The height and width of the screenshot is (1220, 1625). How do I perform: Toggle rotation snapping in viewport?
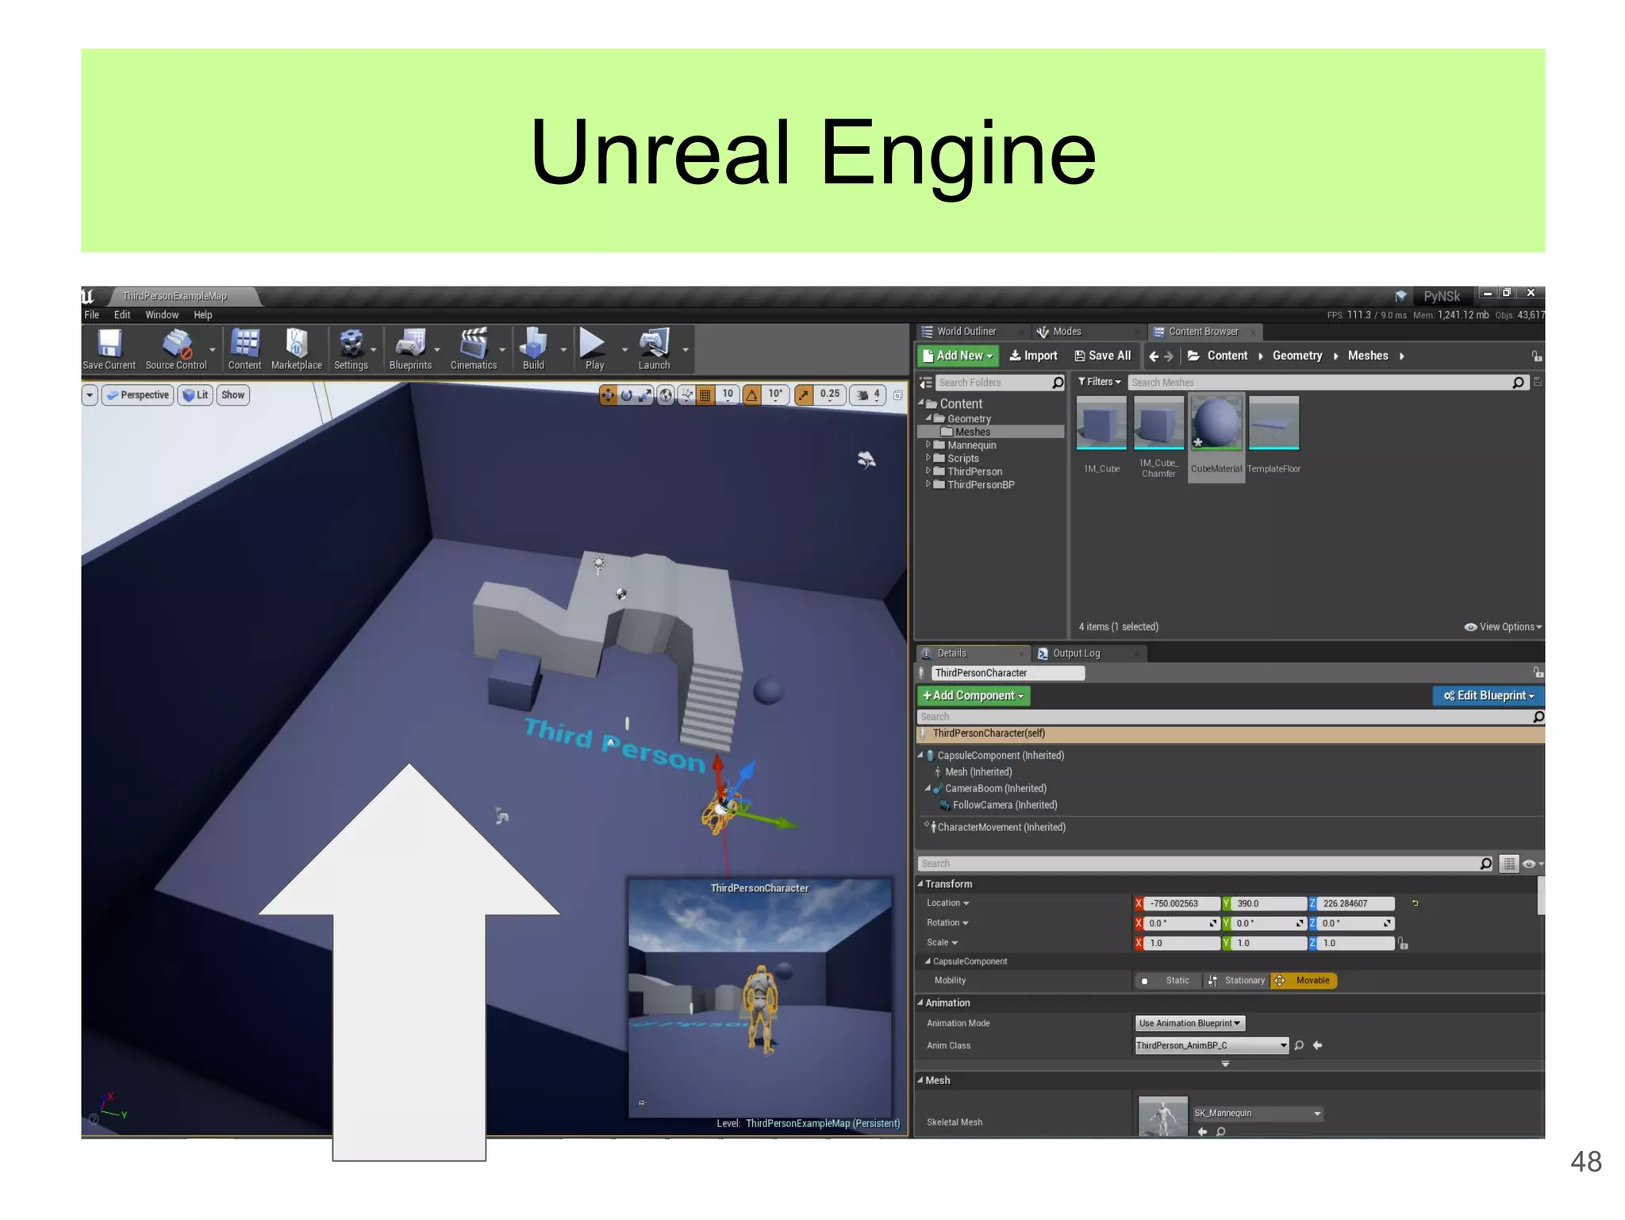coord(751,394)
